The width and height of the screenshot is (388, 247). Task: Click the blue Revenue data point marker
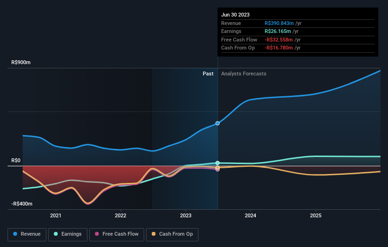coord(217,123)
